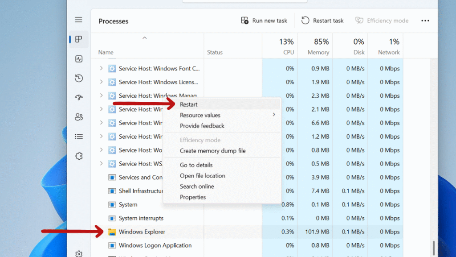Click the Windows Logon Application icon
Image resolution: width=456 pixels, height=257 pixels.
[x=112, y=245]
